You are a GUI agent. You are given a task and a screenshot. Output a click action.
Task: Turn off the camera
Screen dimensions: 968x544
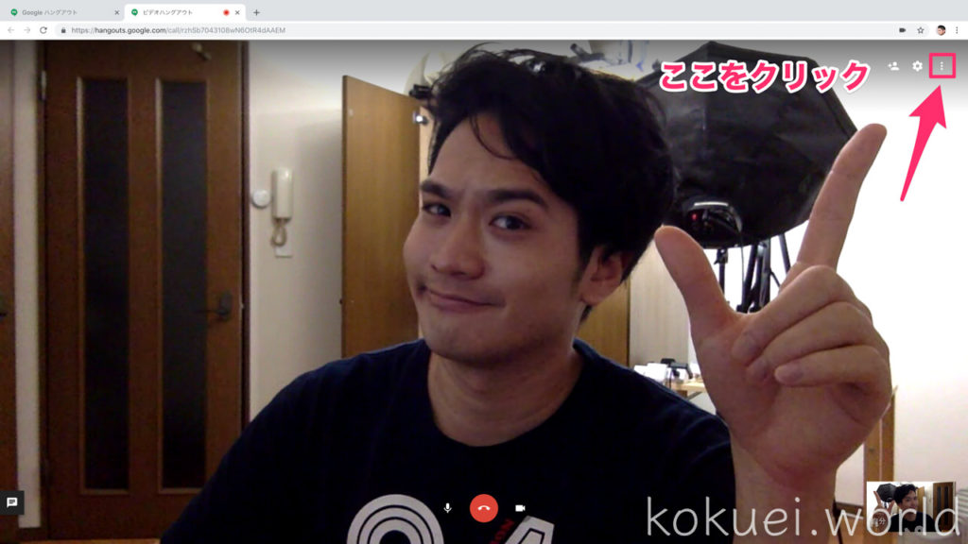520,508
